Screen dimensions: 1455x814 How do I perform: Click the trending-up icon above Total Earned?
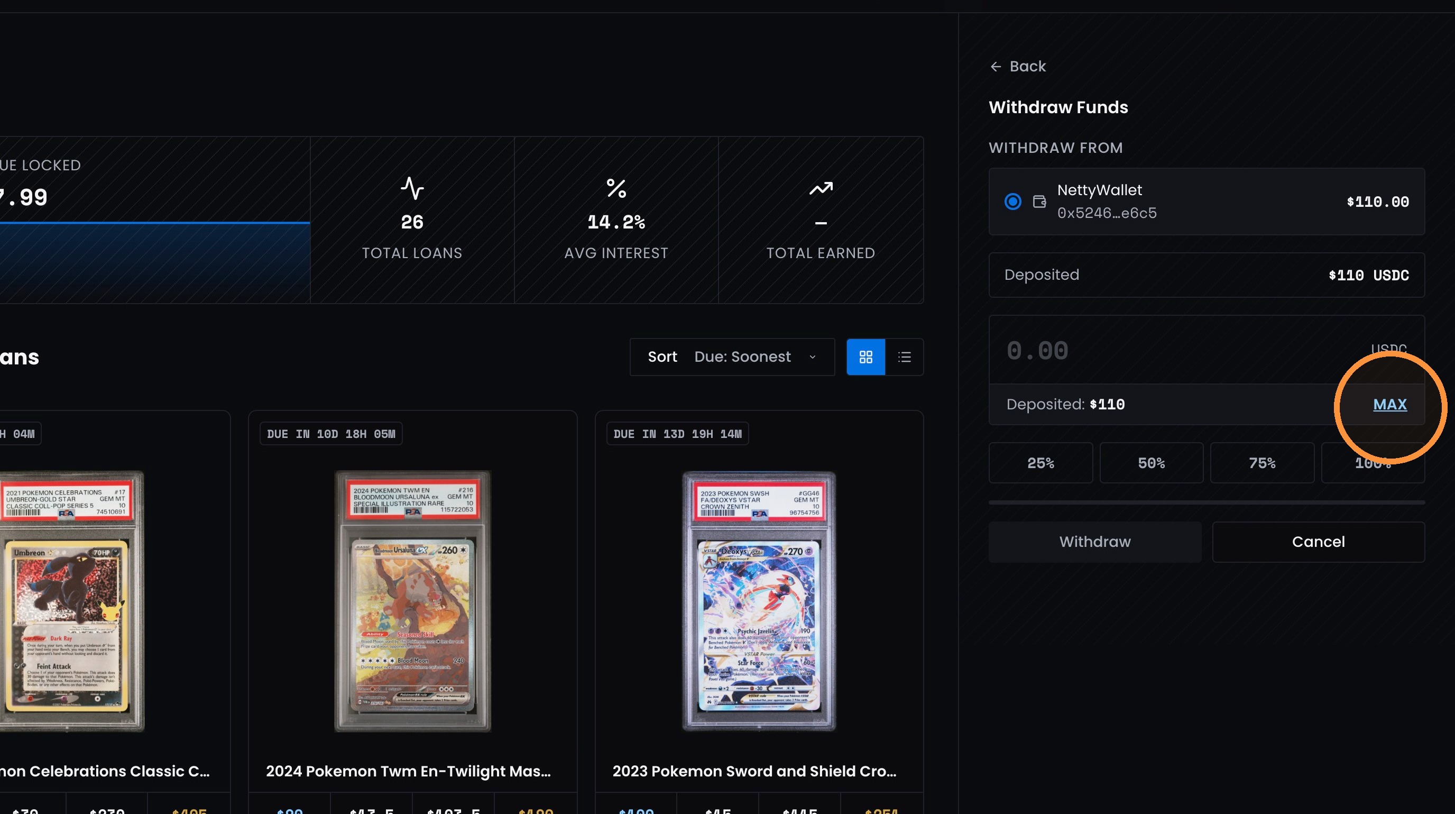pos(821,188)
